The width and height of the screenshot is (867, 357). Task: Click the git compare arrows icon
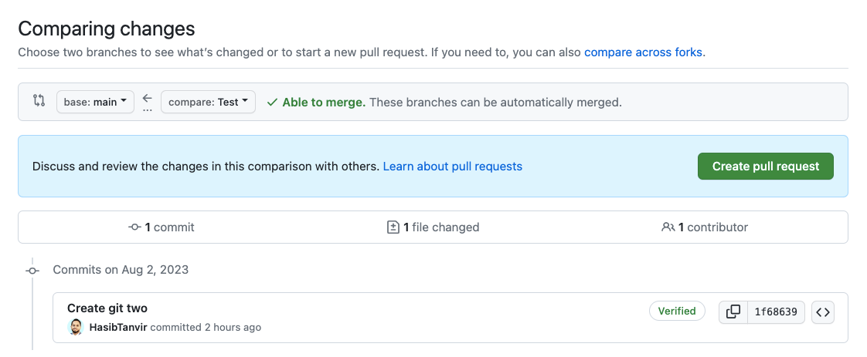click(x=39, y=101)
